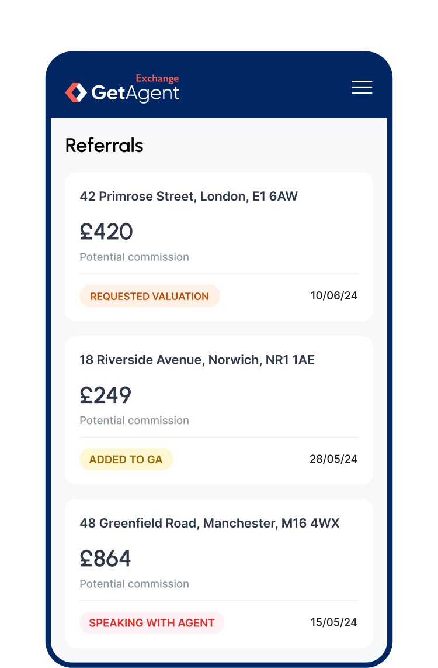The height and width of the screenshot is (668, 438).
Task: Open 18 Riverside Avenue referral
Action: click(x=197, y=360)
